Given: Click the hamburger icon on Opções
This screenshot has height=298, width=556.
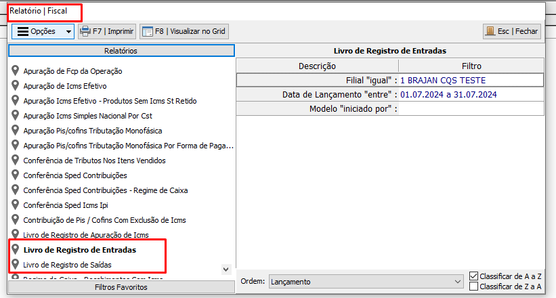Looking at the screenshot, I should [x=22, y=31].
